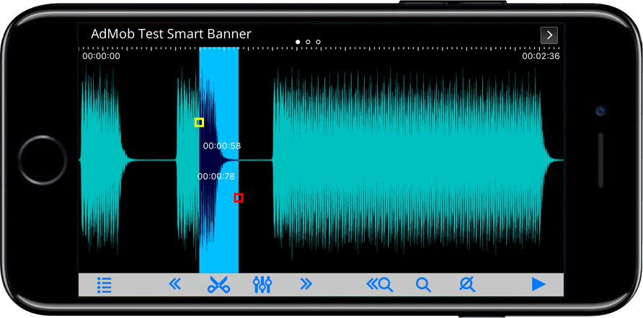643x318 pixels.
Task: Select the red end selection handle
Action: click(x=239, y=198)
